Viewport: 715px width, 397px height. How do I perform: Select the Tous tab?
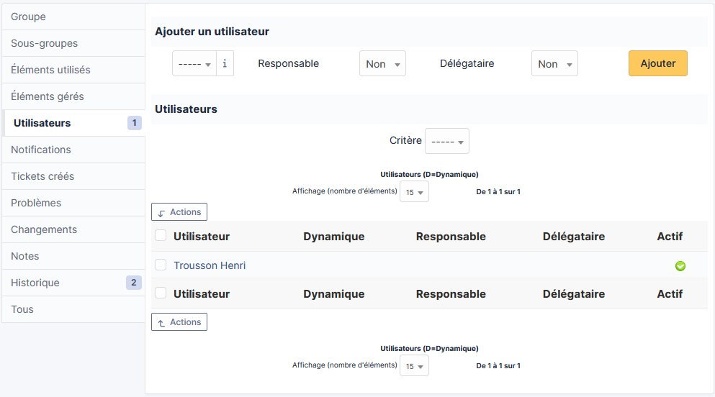click(73, 309)
